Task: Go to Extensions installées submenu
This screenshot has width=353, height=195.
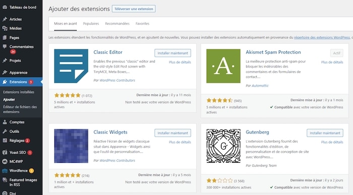Action: pyautogui.click(x=19, y=92)
